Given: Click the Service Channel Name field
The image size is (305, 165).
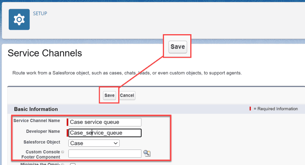Looking at the screenshot, I should (x=105, y=122).
